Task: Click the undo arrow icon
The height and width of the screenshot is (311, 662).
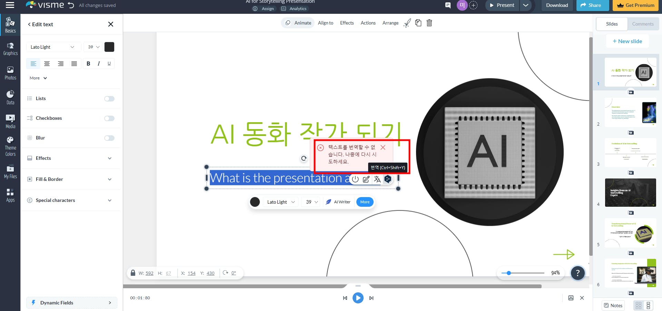Action: (x=71, y=5)
